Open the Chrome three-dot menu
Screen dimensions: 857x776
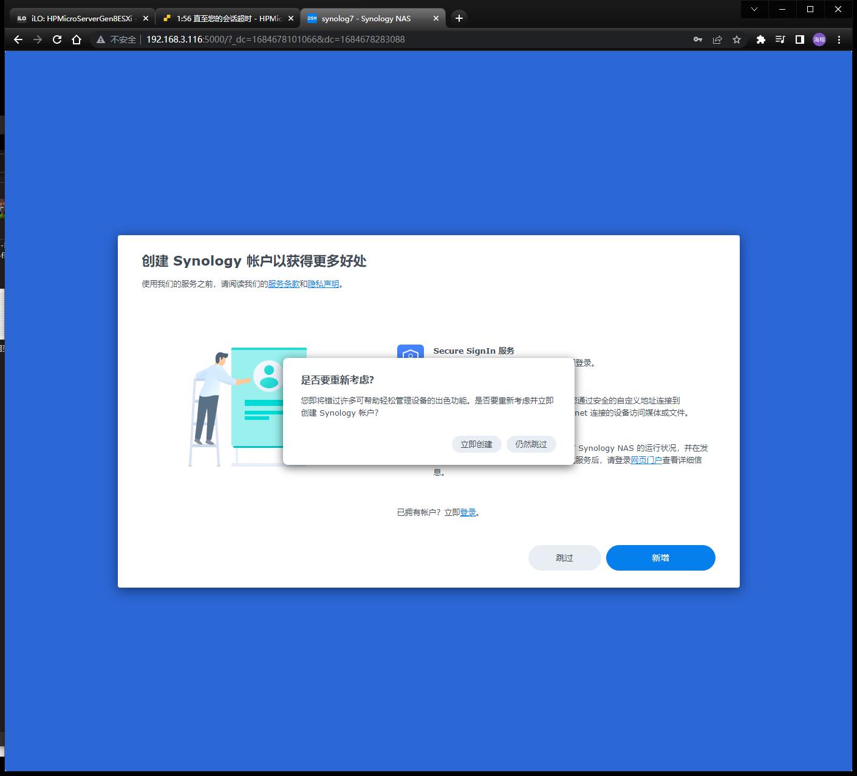[x=839, y=39]
